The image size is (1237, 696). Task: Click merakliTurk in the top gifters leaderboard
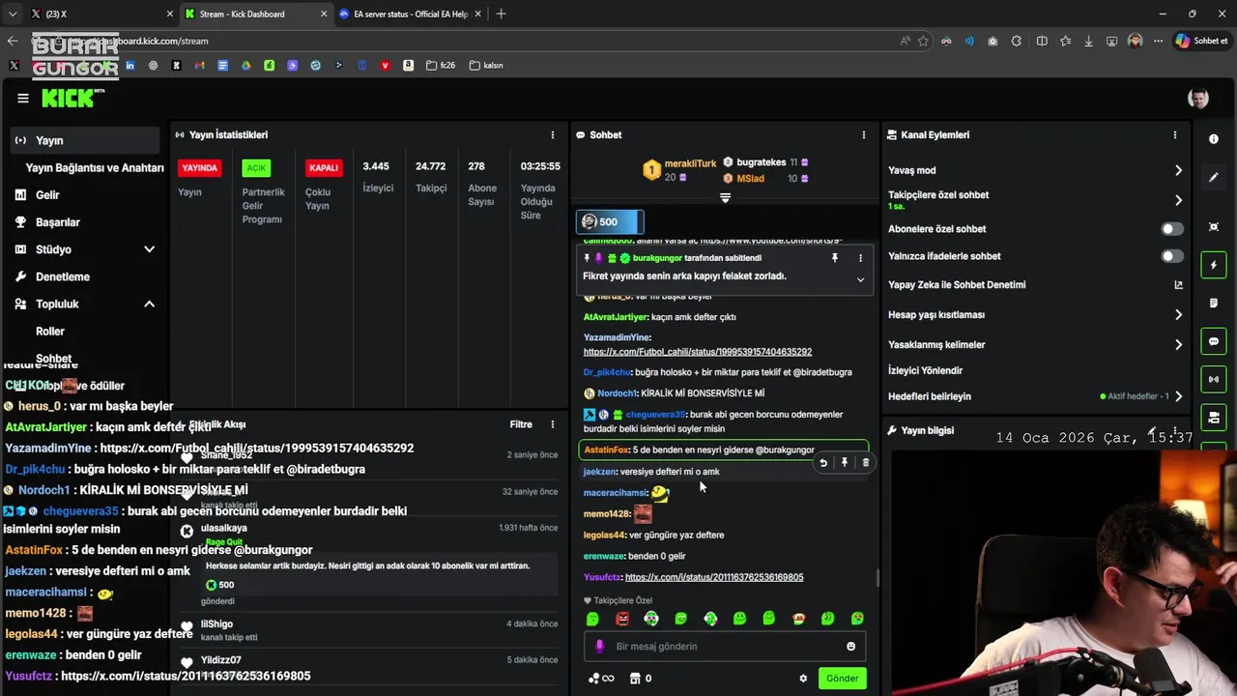coord(690,164)
